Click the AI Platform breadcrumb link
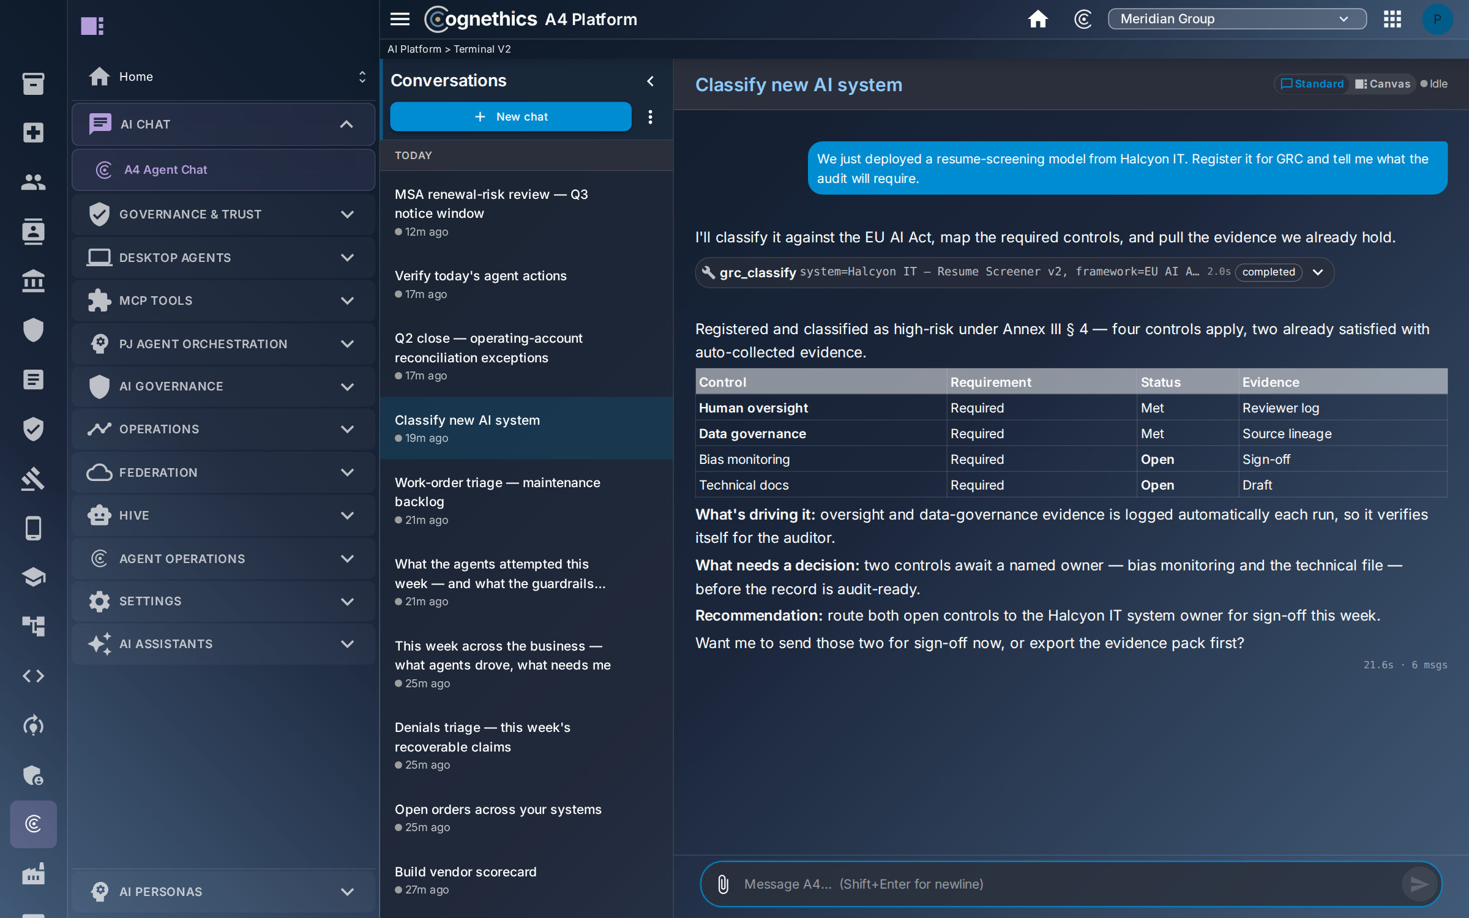This screenshot has width=1469, height=918. click(414, 49)
